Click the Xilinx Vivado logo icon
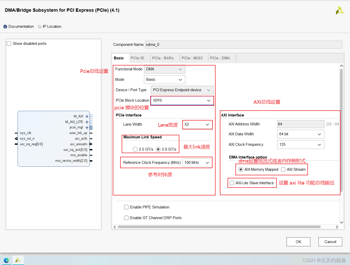350x265 pixels. (340, 10)
